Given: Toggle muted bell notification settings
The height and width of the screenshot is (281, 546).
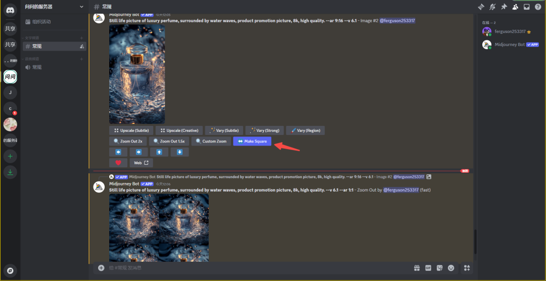Looking at the screenshot, I should (x=492, y=7).
